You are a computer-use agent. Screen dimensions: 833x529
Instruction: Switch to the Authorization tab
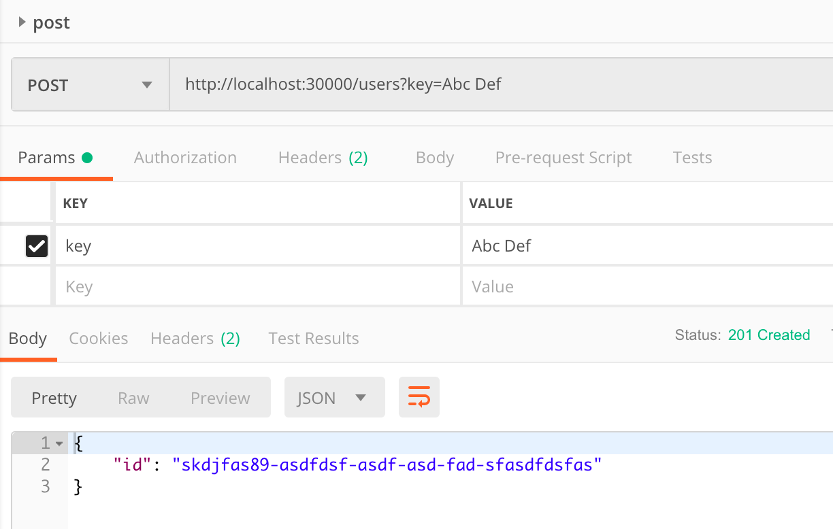184,157
